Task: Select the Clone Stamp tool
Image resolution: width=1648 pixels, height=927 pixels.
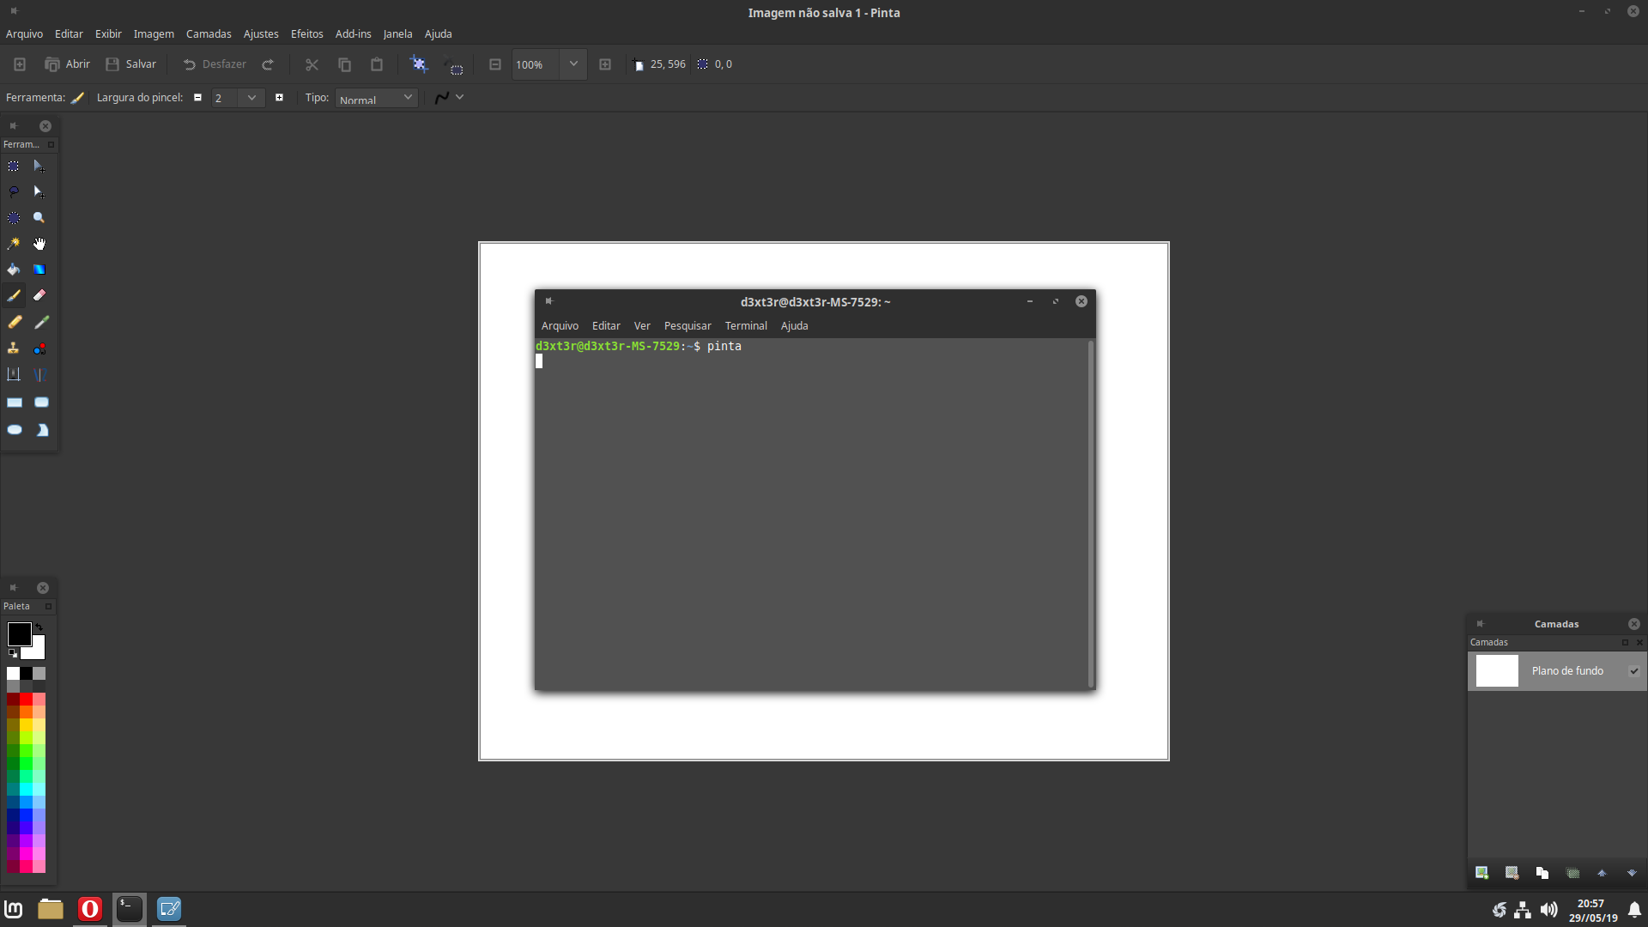Action: pyautogui.click(x=14, y=348)
